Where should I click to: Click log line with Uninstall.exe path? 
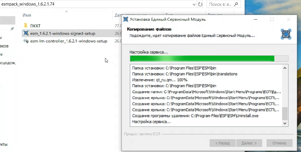195,116
